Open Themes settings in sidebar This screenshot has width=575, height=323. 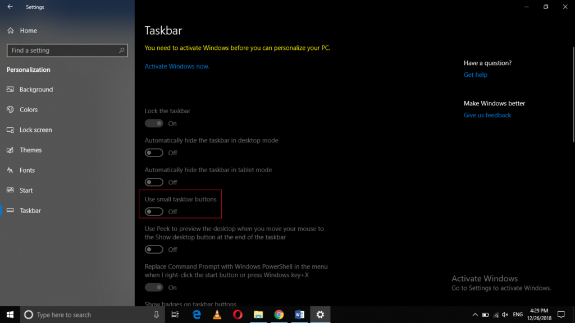(30, 150)
